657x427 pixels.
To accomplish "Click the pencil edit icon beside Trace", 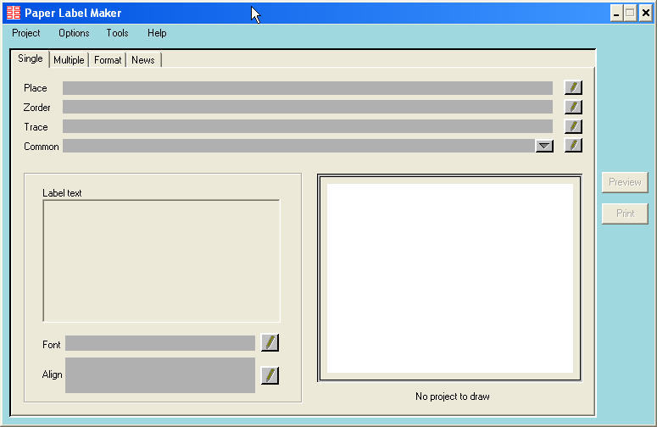I will point(574,126).
